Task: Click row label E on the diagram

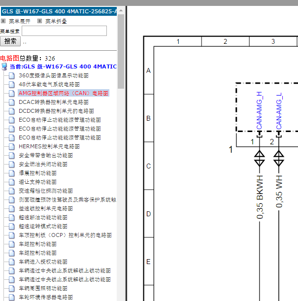Action: [x=149, y=262]
